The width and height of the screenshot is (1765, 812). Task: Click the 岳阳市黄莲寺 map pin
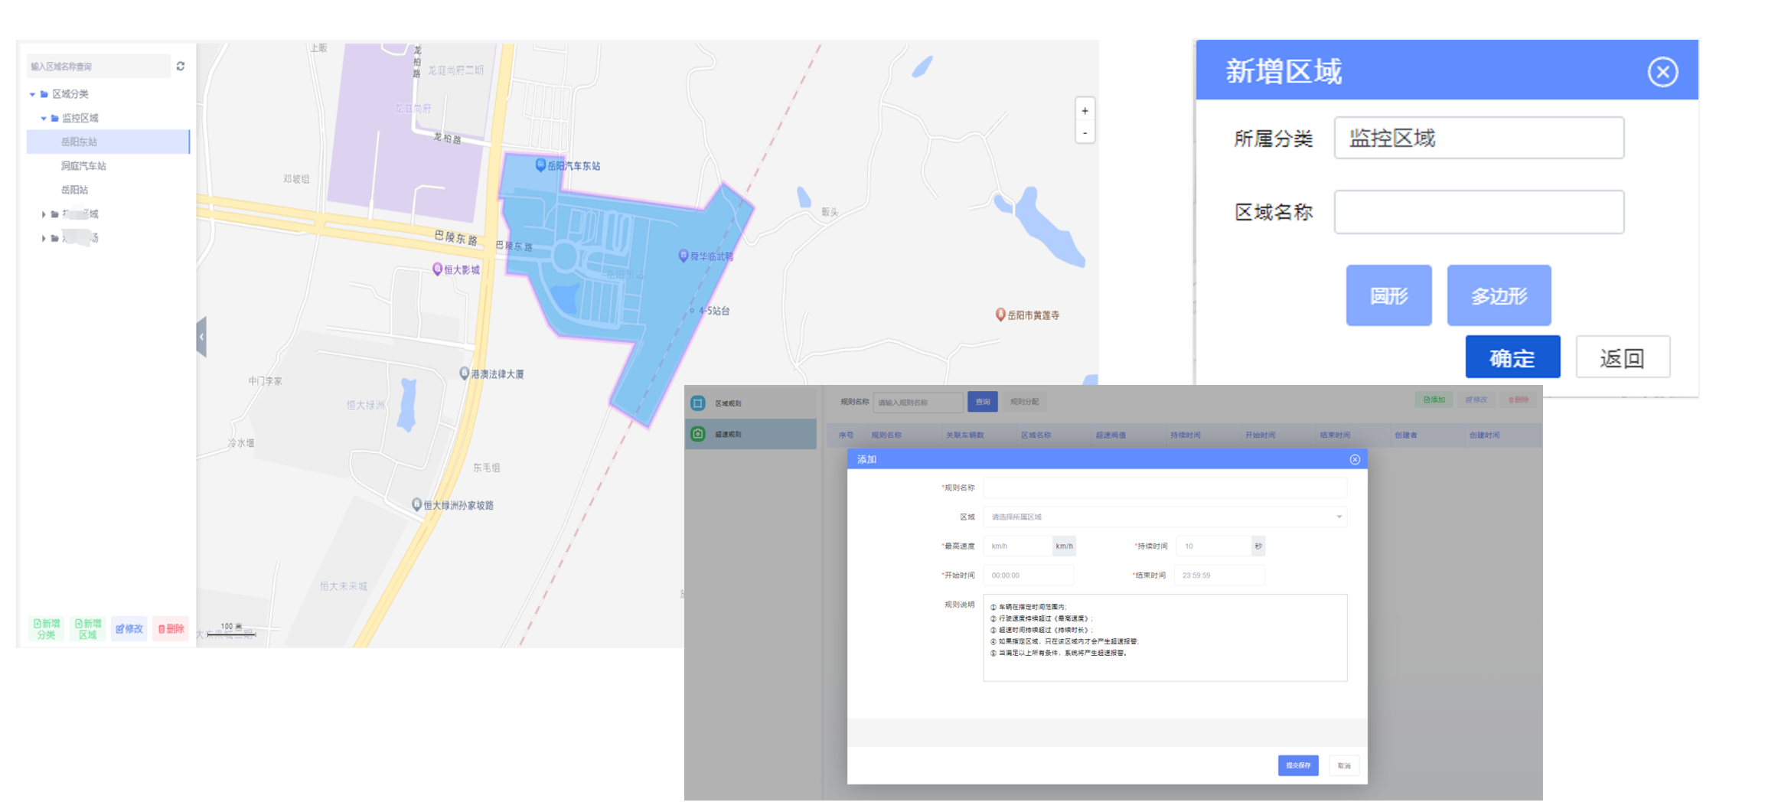[1000, 315]
